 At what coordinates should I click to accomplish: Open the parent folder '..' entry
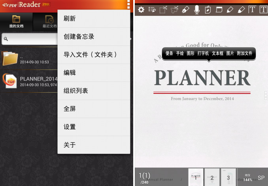coord(10,58)
